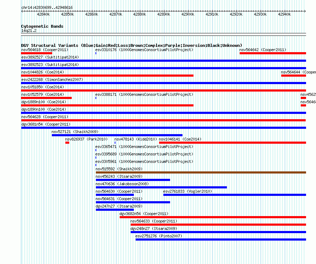Click nsv1044826 (Coe2014) label

click(43, 72)
